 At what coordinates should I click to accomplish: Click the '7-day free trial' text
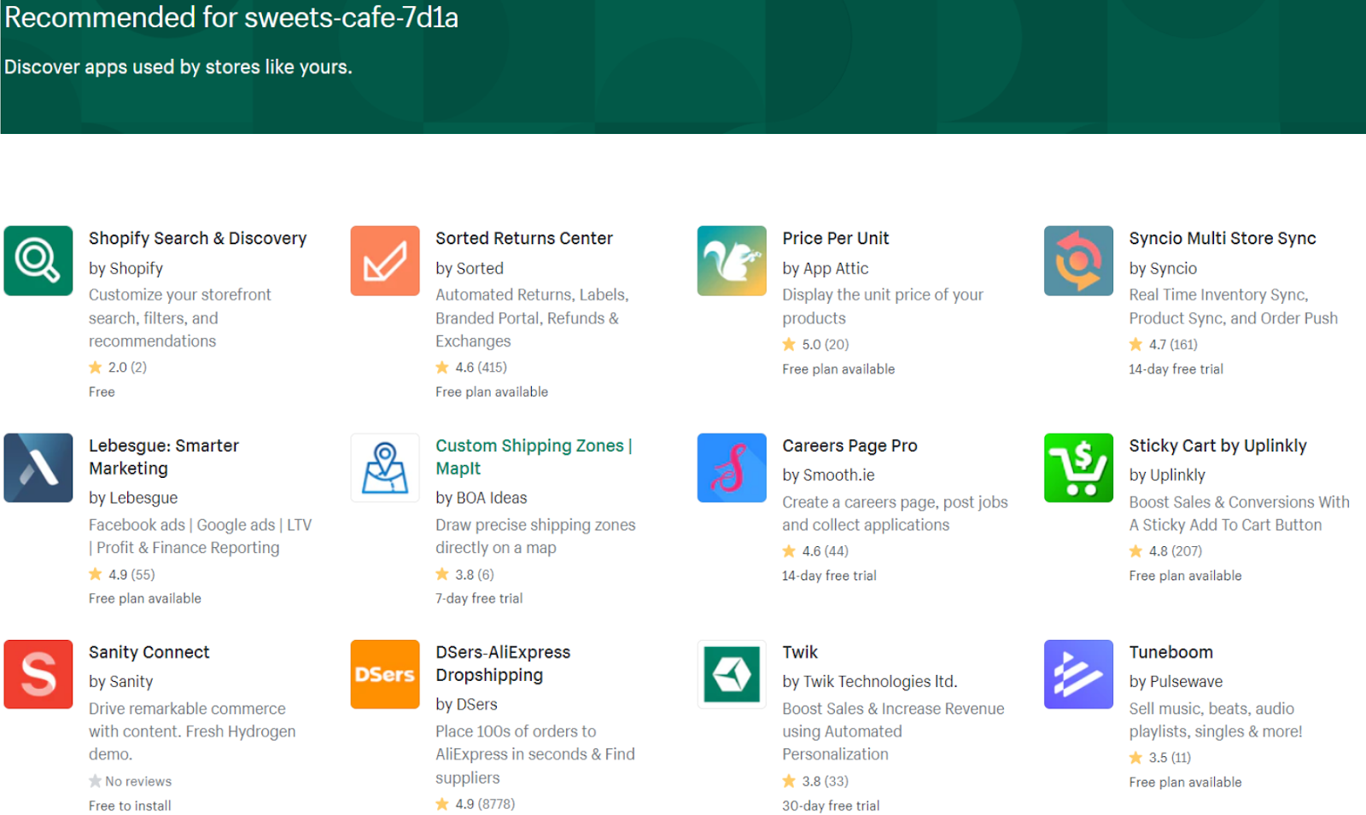pyautogui.click(x=479, y=598)
